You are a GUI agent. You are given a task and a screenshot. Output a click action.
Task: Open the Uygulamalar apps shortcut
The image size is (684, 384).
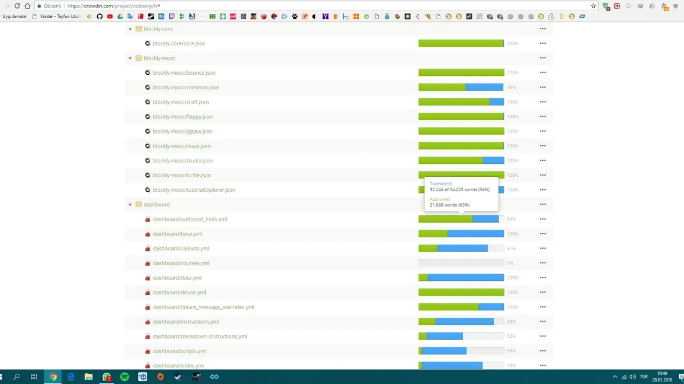point(14,17)
